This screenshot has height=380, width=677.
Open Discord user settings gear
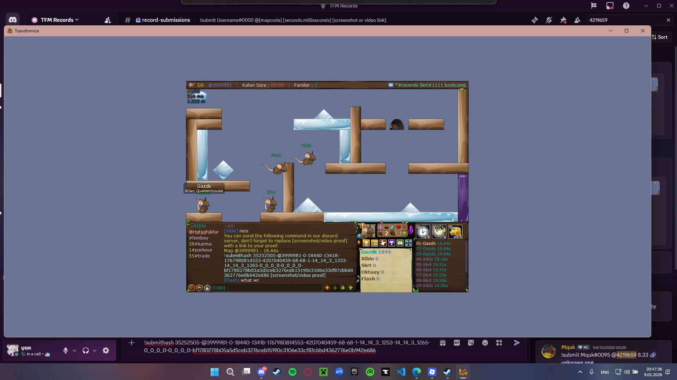pyautogui.click(x=106, y=350)
